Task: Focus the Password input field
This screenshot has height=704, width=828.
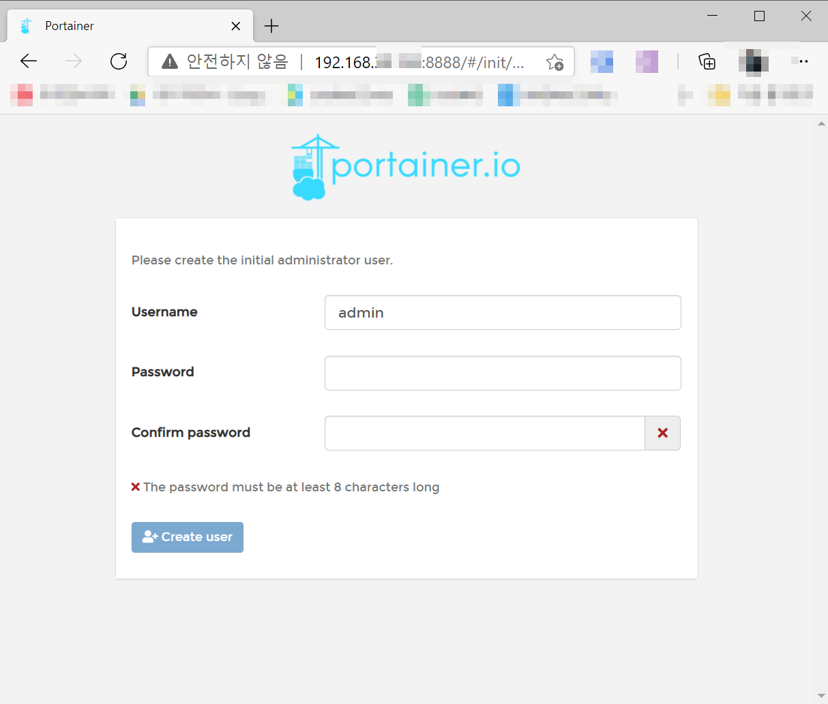Action: coord(503,373)
